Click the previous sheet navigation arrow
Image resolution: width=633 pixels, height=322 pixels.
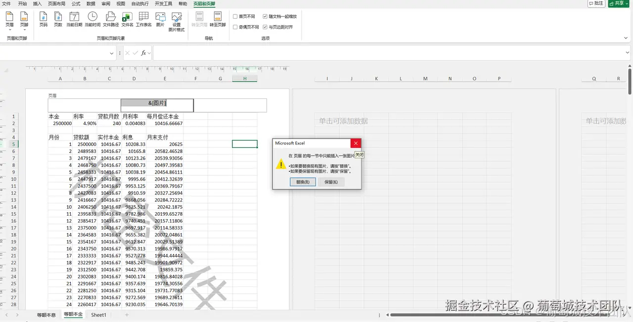click(x=6, y=315)
